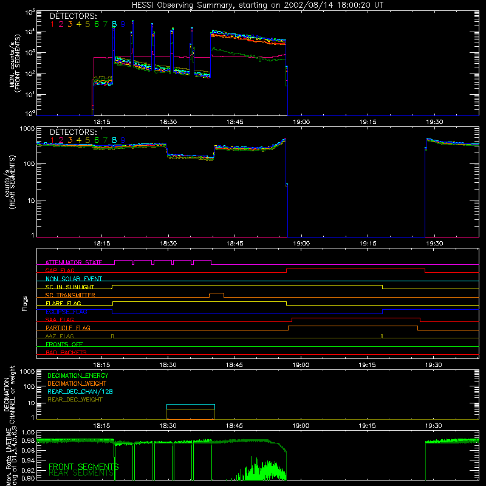Image resolution: width=486 pixels, height=486 pixels.
Task: Click the REAR_DEC_WEIGHT legend entry
Action: click(x=75, y=400)
